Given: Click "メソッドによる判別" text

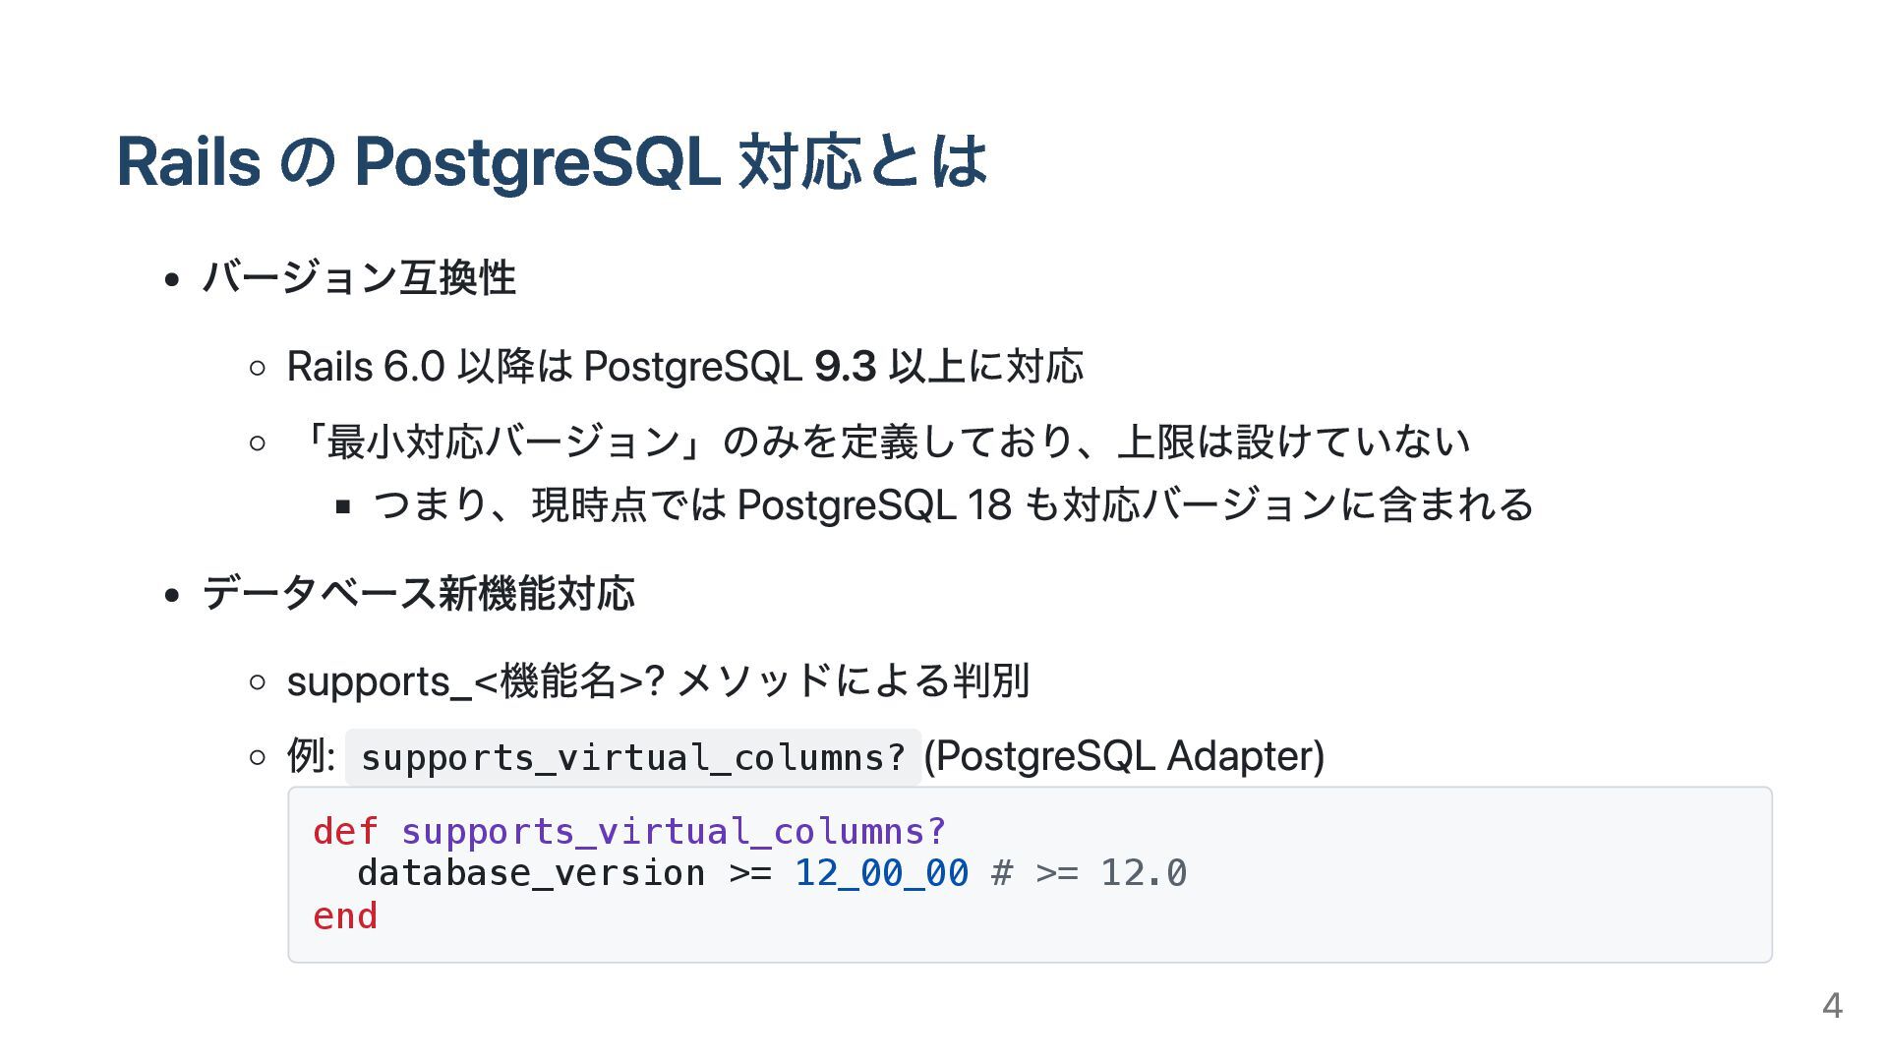Looking at the screenshot, I should (854, 680).
